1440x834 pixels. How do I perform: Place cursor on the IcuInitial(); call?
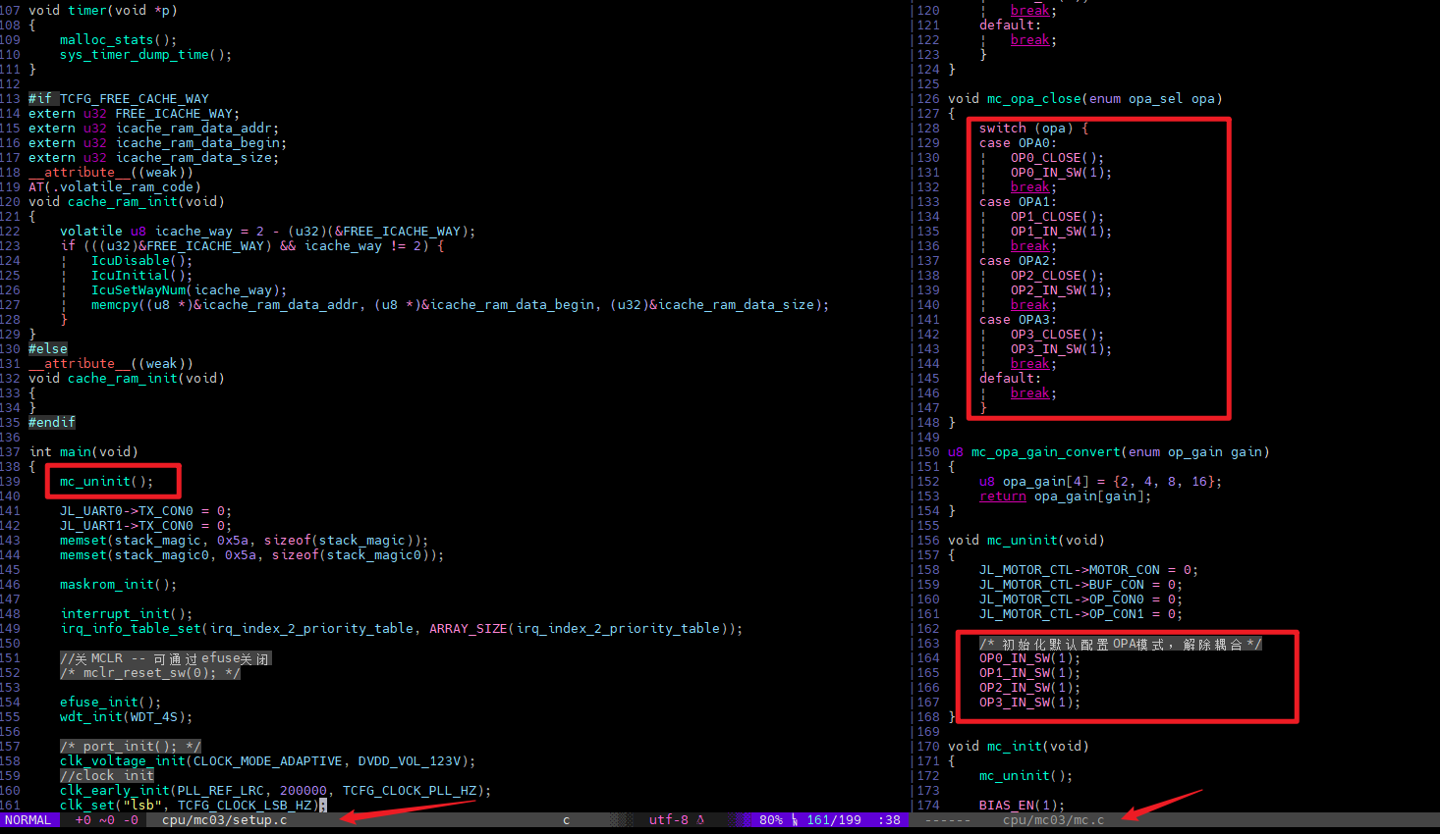pos(142,276)
